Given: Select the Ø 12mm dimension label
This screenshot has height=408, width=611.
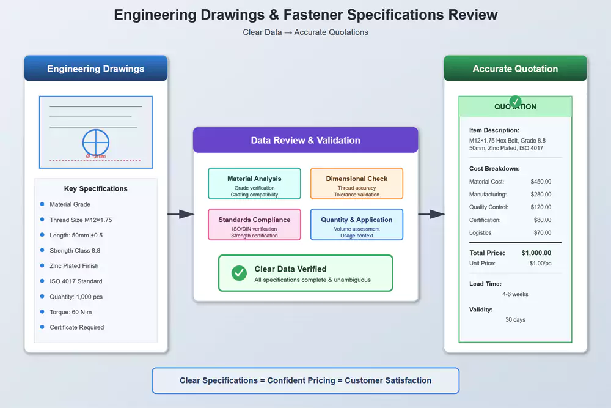Looking at the screenshot, I should coord(95,155).
